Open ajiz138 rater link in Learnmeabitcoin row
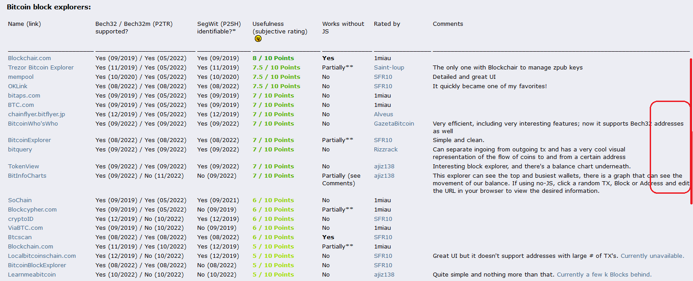The width and height of the screenshot is (693, 281). click(384, 274)
